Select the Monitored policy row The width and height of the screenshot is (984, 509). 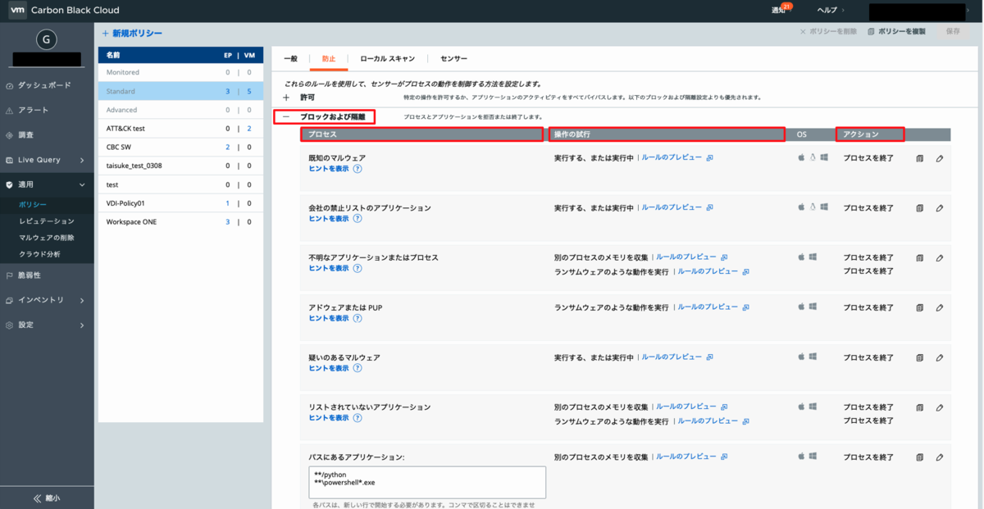point(180,73)
